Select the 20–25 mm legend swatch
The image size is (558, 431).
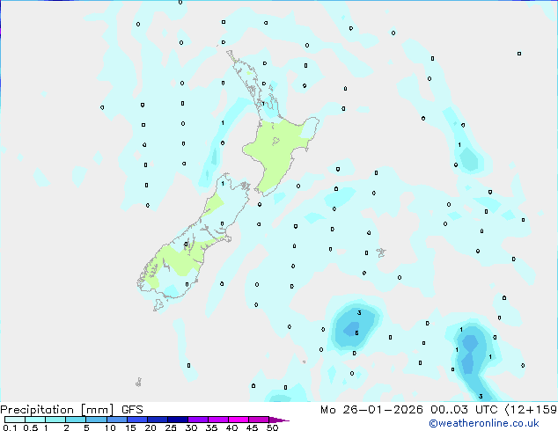pos(157,420)
